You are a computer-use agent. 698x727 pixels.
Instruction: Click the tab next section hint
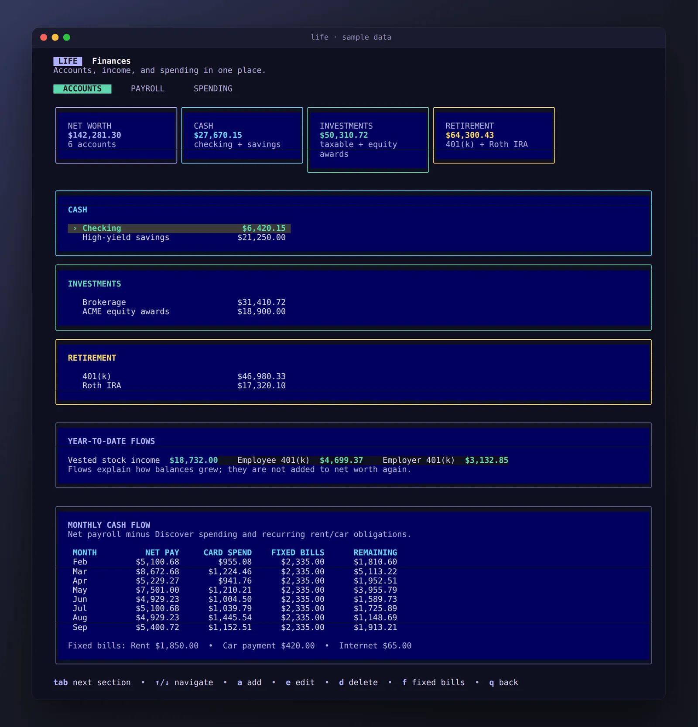(92, 683)
